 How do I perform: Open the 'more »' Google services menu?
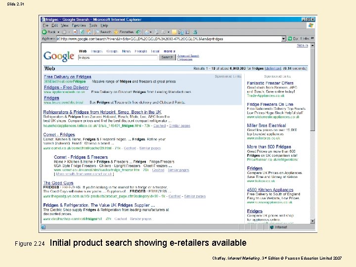[x=170, y=51]
